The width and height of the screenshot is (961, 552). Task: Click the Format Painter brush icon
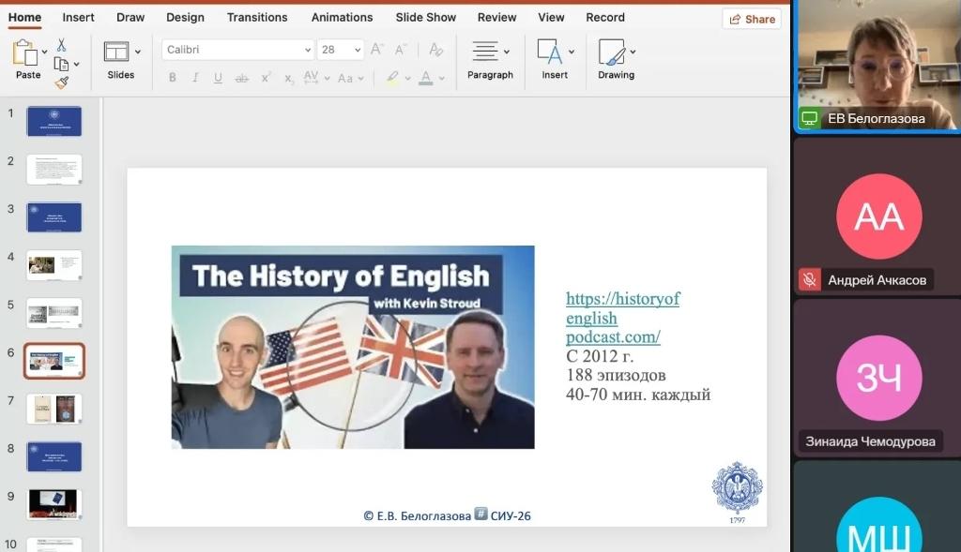point(61,82)
